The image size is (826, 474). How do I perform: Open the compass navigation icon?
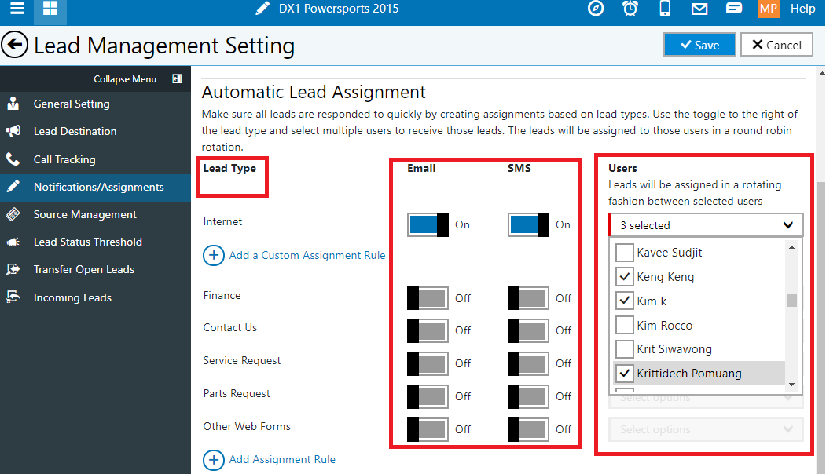pos(596,9)
